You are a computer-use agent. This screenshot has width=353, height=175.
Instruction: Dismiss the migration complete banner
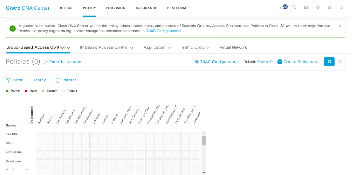(340, 26)
